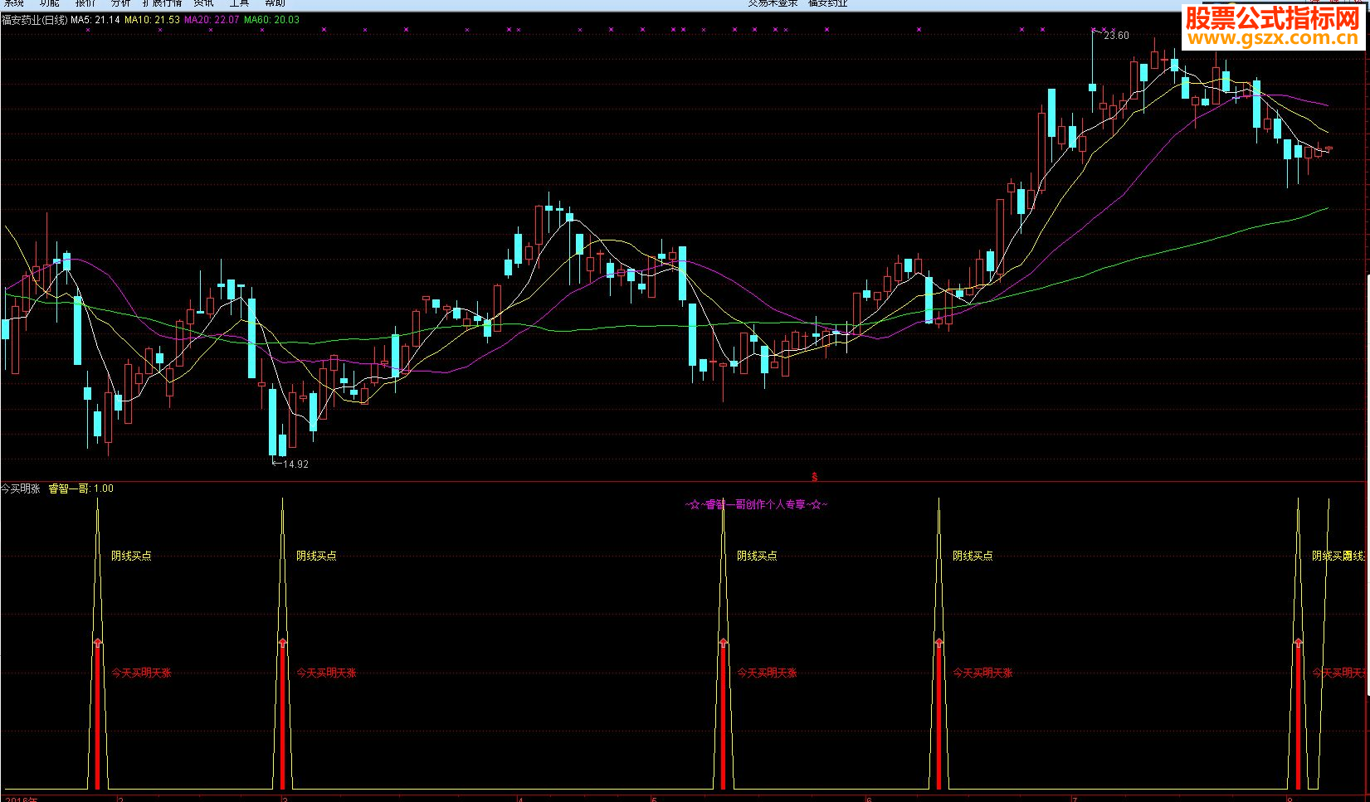
Task: Click the red $ marker below the candlesticks
Action: pos(815,477)
